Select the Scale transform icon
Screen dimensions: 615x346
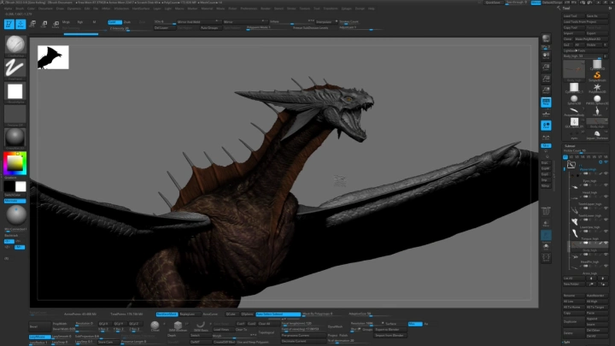(44, 24)
